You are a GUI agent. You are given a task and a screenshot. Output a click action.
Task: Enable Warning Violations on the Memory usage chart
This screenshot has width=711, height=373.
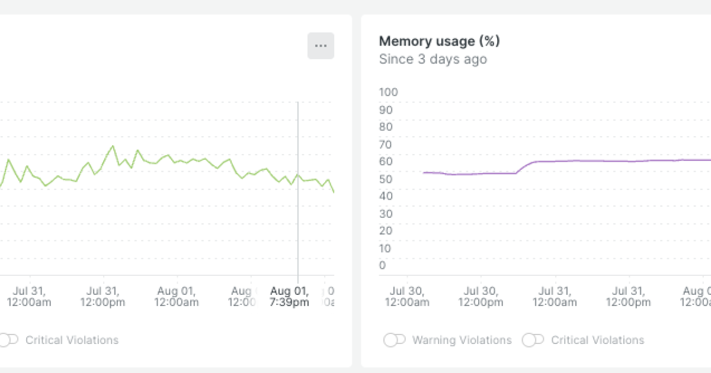(393, 340)
